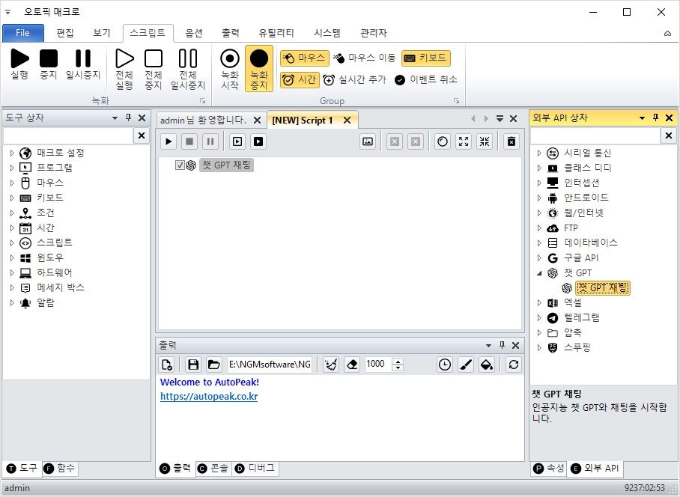This screenshot has height=497, width=680.
Task: Click the script toolbar image icon
Action: pos(368,141)
